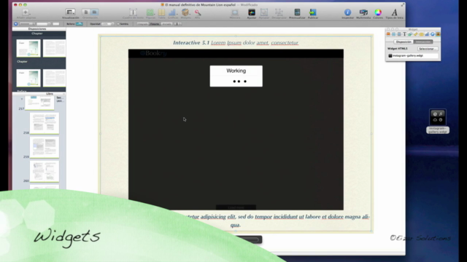
Task: Click the Relleno fill color well
Action: pos(80,24)
